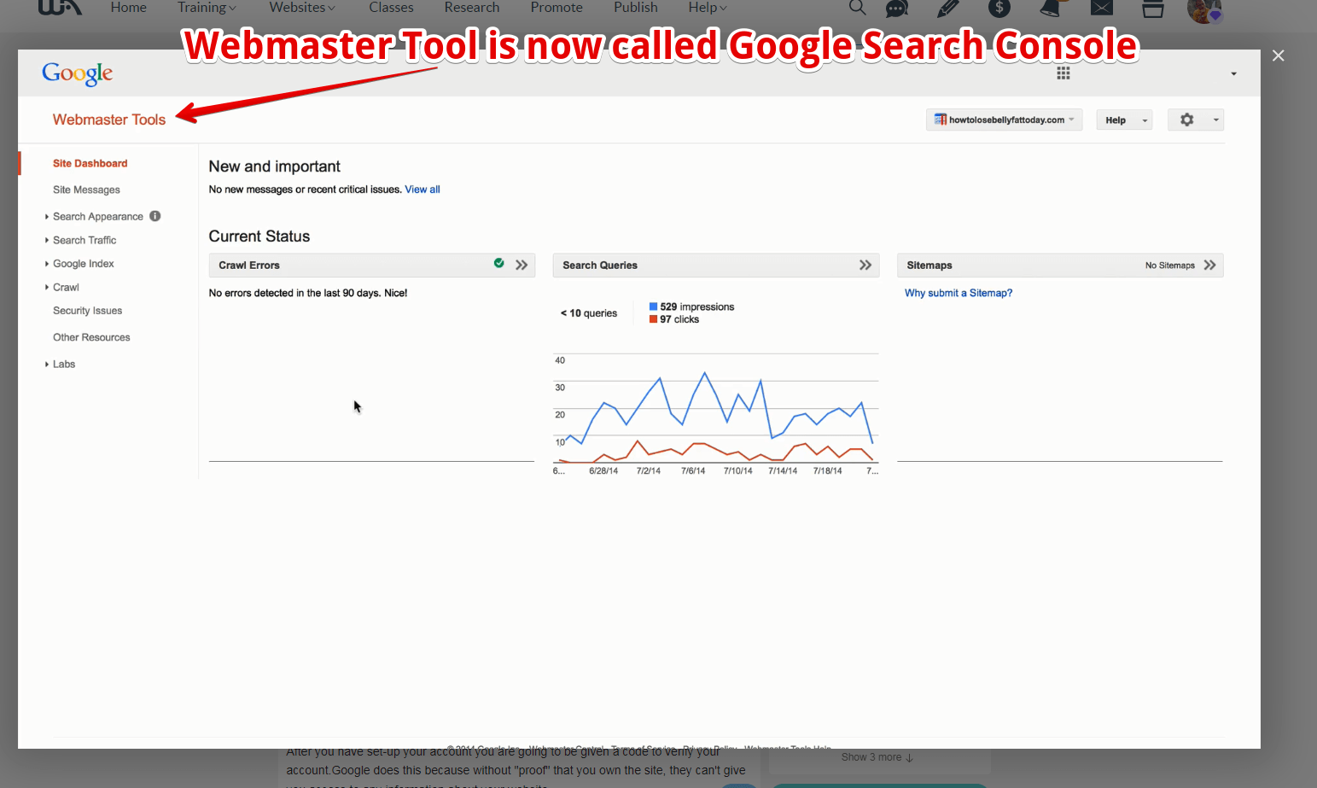Click the gear settings icon in Webmaster Tools
Viewport: 1317px width, 788px height.
pyautogui.click(x=1187, y=120)
